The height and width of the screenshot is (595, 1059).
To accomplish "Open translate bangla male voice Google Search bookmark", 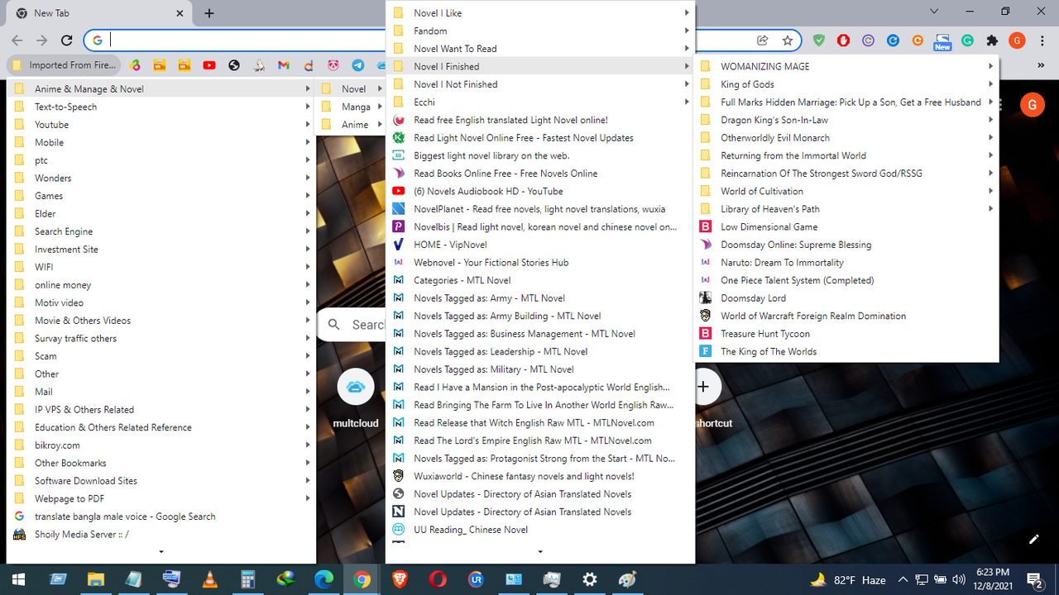I will click(x=161, y=516).
